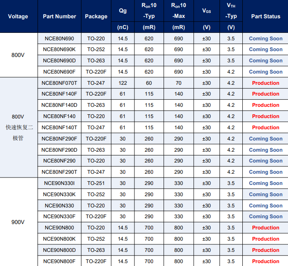Screen dimensions: 288x266
Task: Select the 122 Qg value cell
Action: [122, 83]
